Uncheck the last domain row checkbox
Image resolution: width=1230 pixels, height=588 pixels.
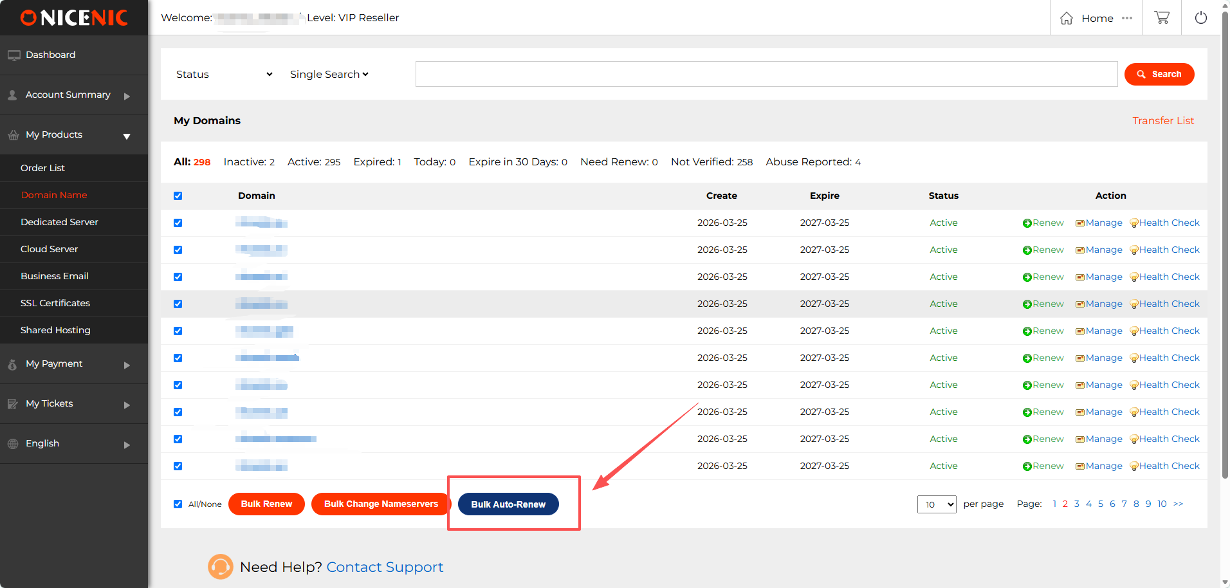coord(178,466)
